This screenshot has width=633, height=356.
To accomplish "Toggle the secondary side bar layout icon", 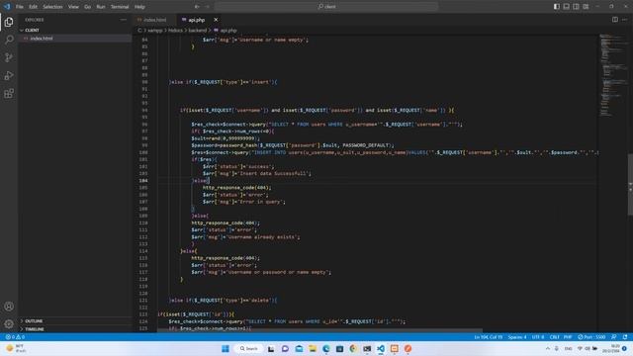I will click(x=576, y=7).
